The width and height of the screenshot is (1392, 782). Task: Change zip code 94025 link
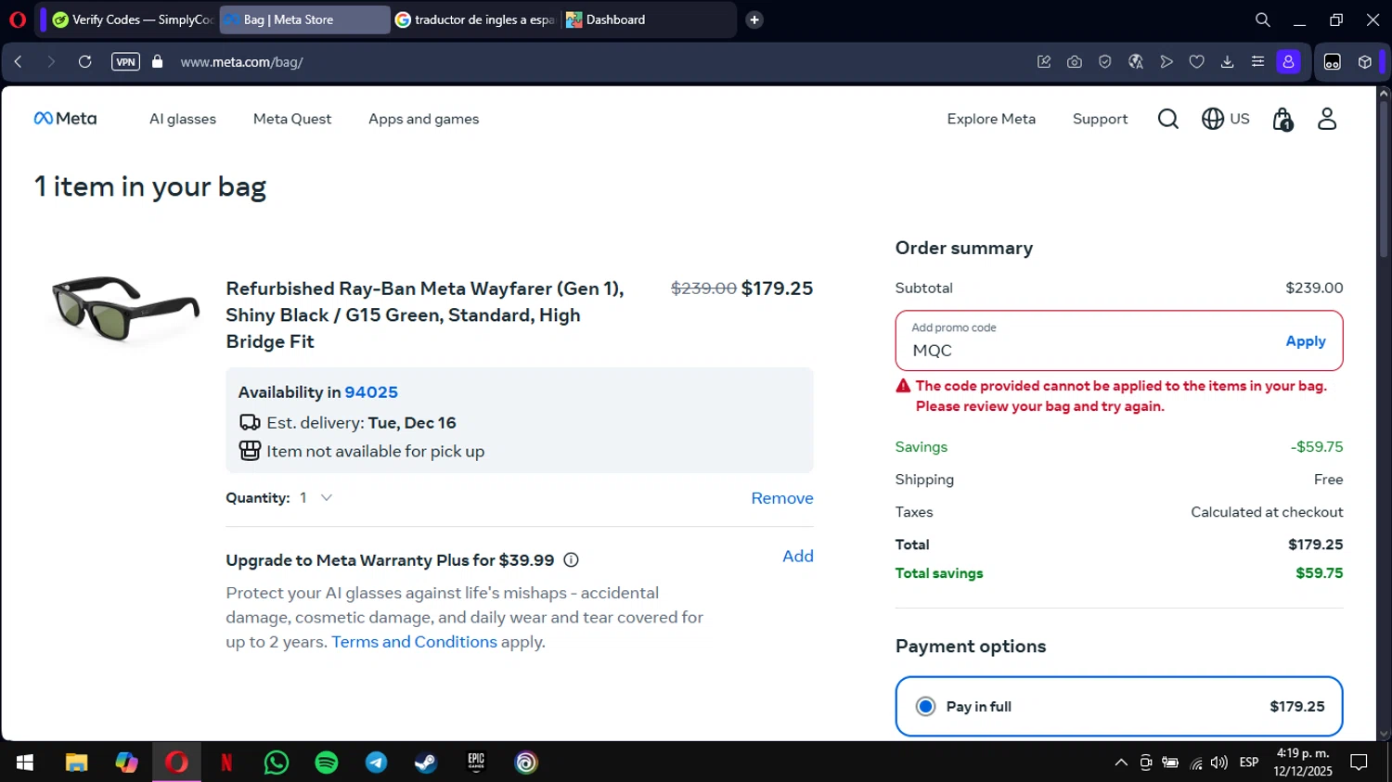pyautogui.click(x=371, y=392)
